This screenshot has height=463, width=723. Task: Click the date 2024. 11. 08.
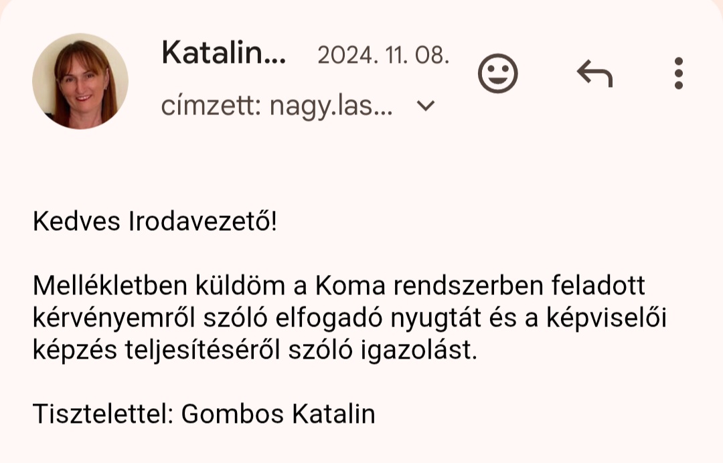coord(383,56)
